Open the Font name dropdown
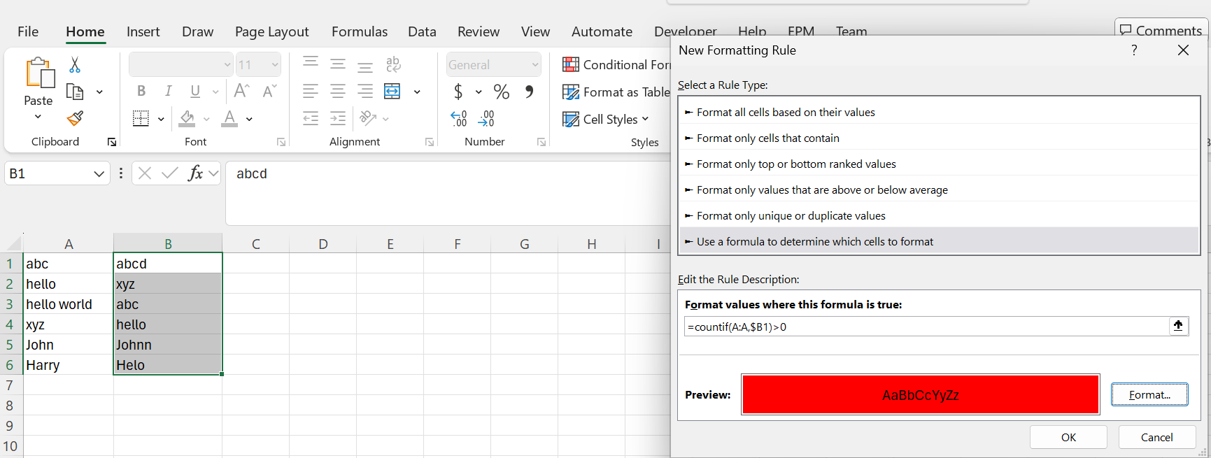The image size is (1211, 458). [227, 65]
